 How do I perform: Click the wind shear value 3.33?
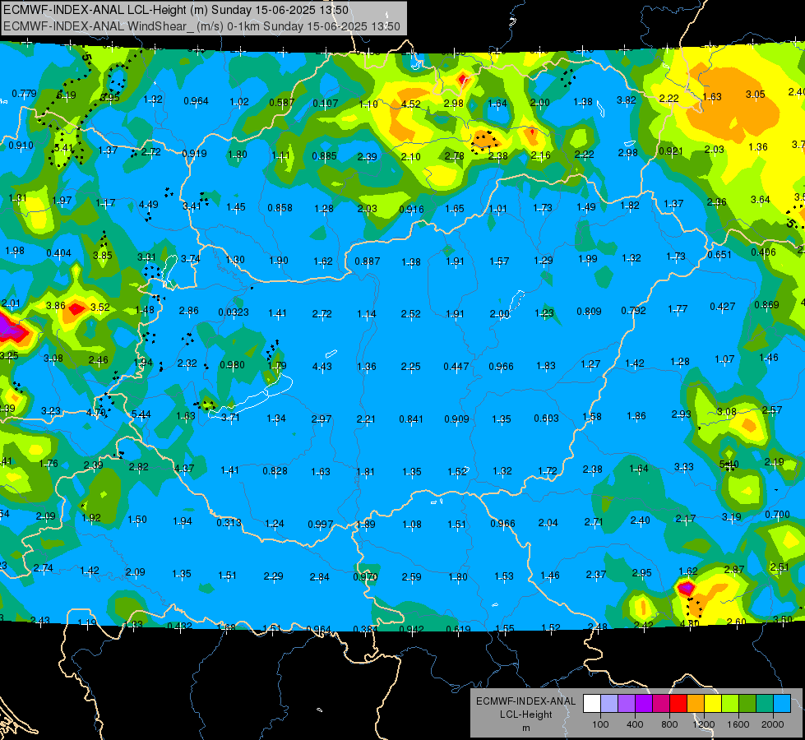click(x=684, y=467)
